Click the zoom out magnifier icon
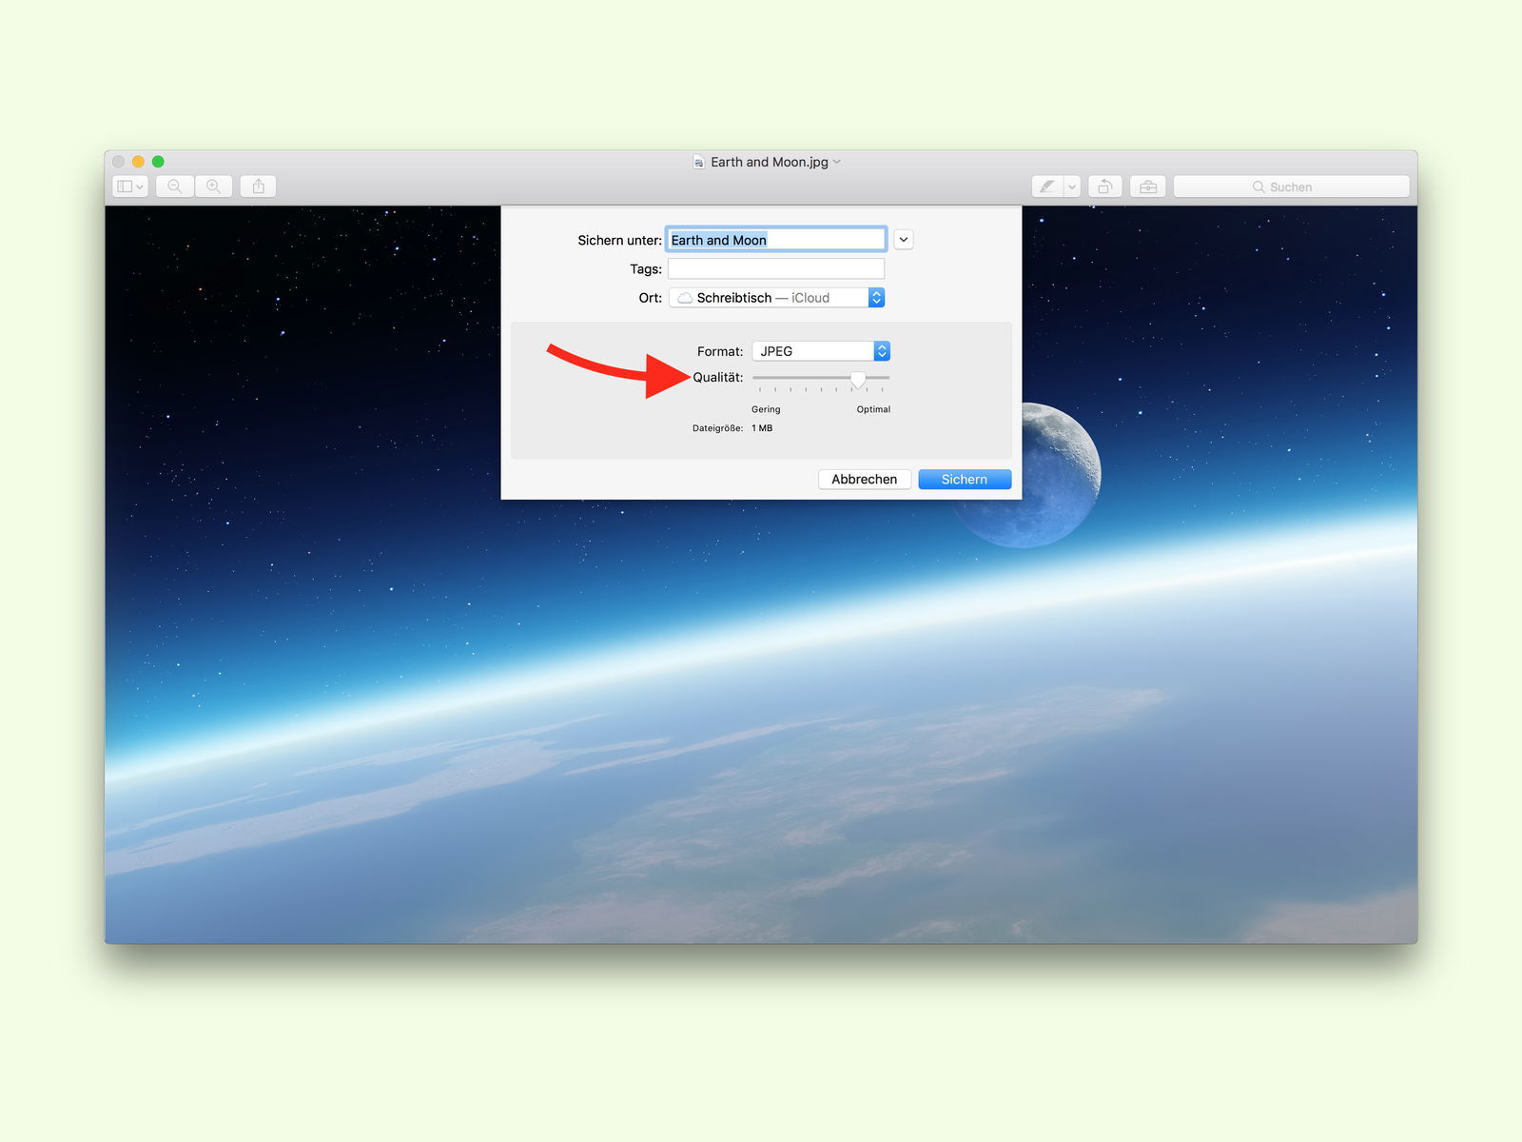The image size is (1522, 1142). pyautogui.click(x=175, y=187)
